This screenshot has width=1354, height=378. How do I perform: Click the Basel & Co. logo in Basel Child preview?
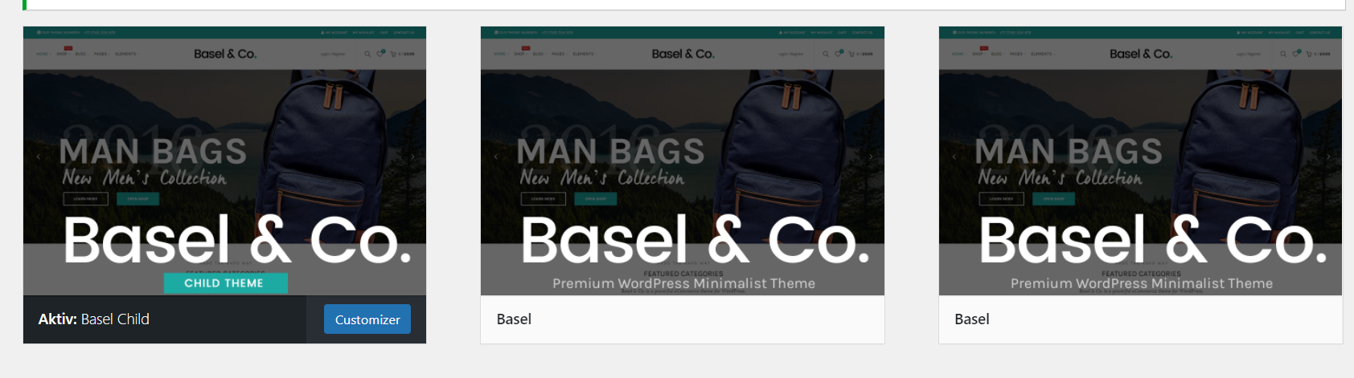coord(225,54)
